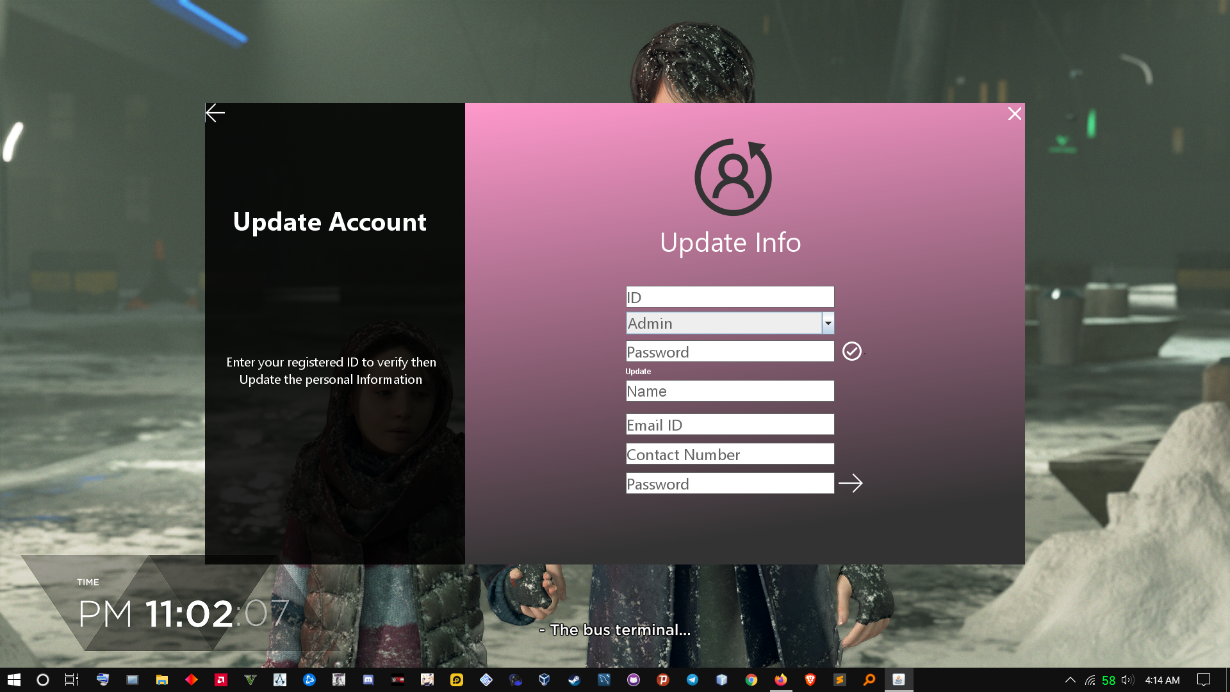Viewport: 1230px width, 692px height.
Task: Close the Update Info window
Action: [x=1014, y=114]
